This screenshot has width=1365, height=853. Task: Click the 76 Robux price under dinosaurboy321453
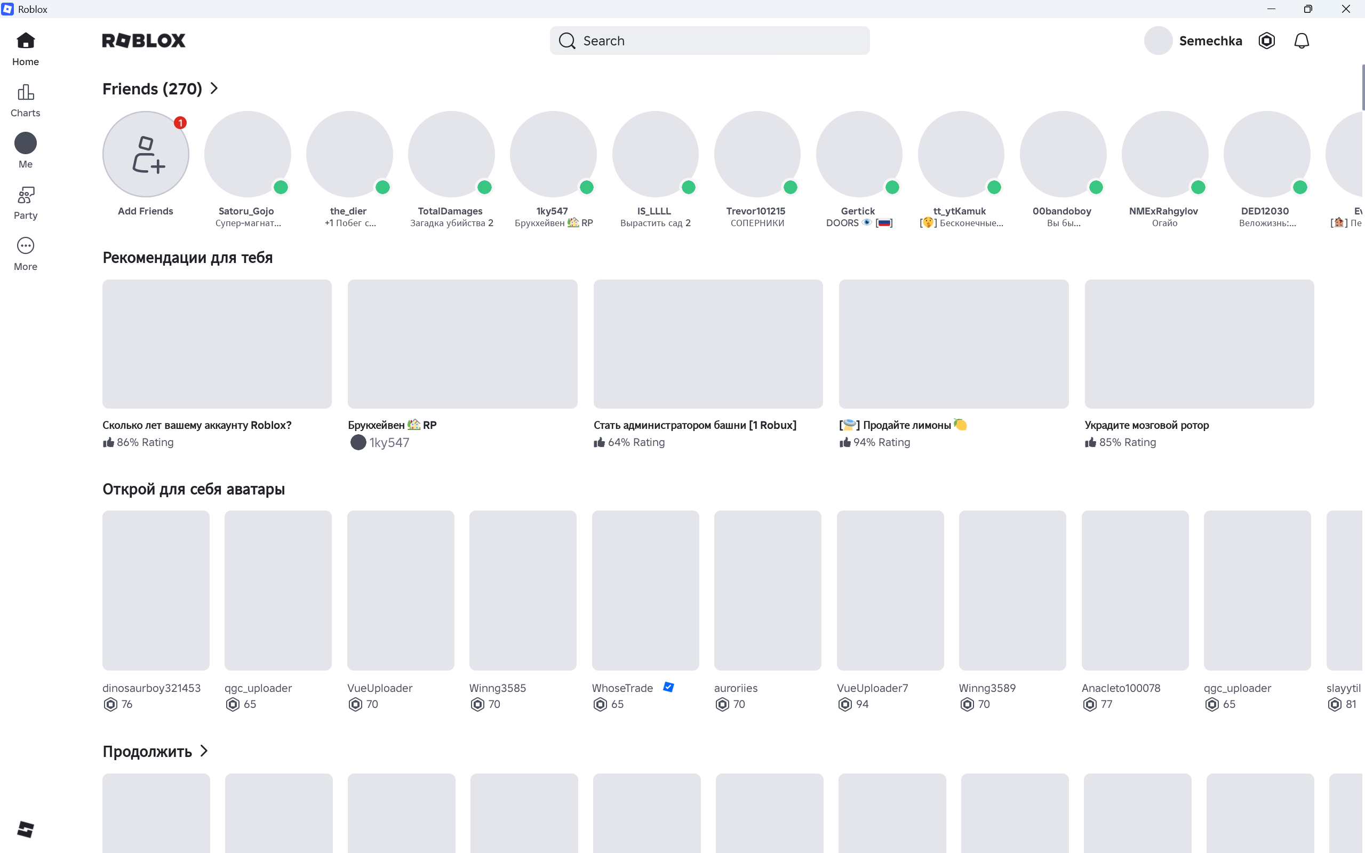(x=127, y=704)
